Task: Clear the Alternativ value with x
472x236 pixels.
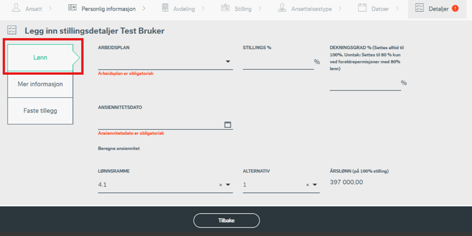Action: tap(308, 185)
